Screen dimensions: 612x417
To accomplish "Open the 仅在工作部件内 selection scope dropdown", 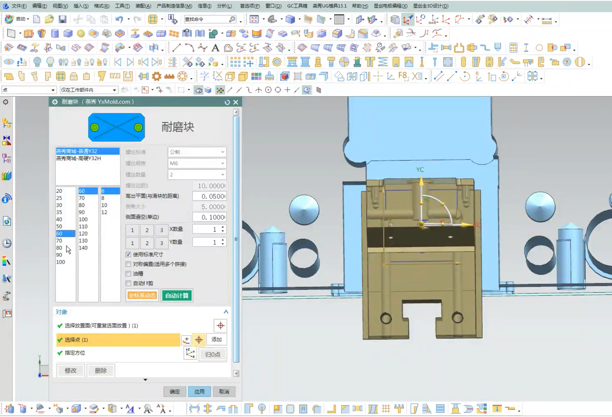I will coord(89,90).
